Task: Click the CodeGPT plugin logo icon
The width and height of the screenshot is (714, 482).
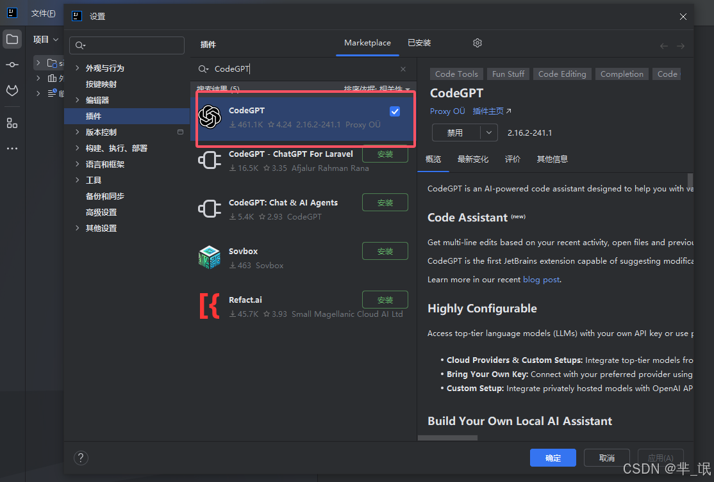Action: click(210, 117)
